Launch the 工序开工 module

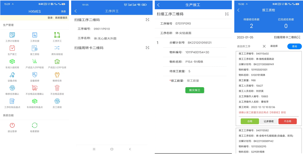[x=57, y=35]
